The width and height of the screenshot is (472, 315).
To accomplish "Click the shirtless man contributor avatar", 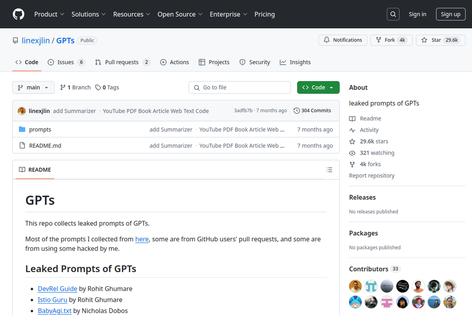I will click(x=418, y=286).
